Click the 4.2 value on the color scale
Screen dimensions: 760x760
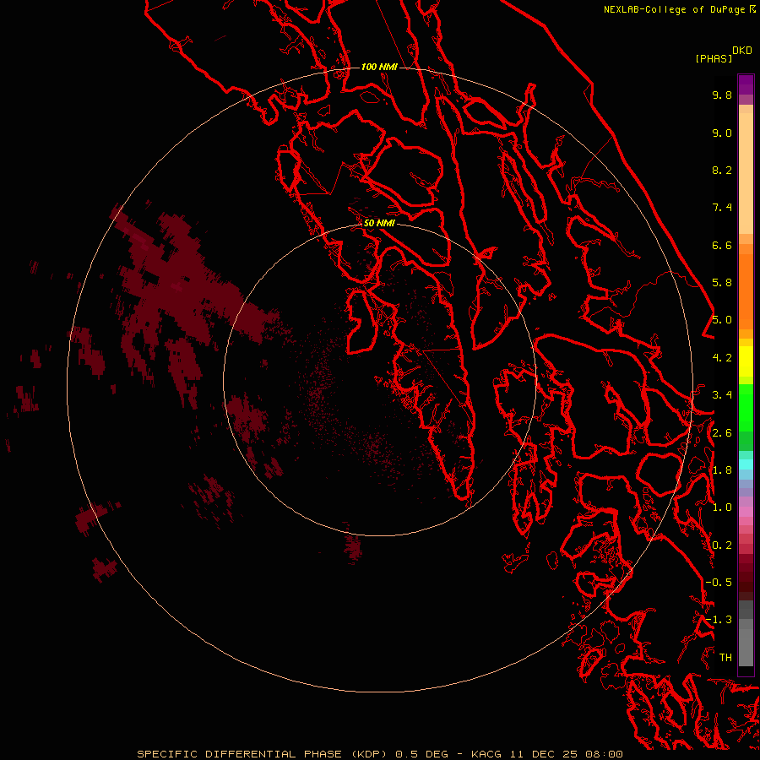pyautogui.click(x=722, y=358)
